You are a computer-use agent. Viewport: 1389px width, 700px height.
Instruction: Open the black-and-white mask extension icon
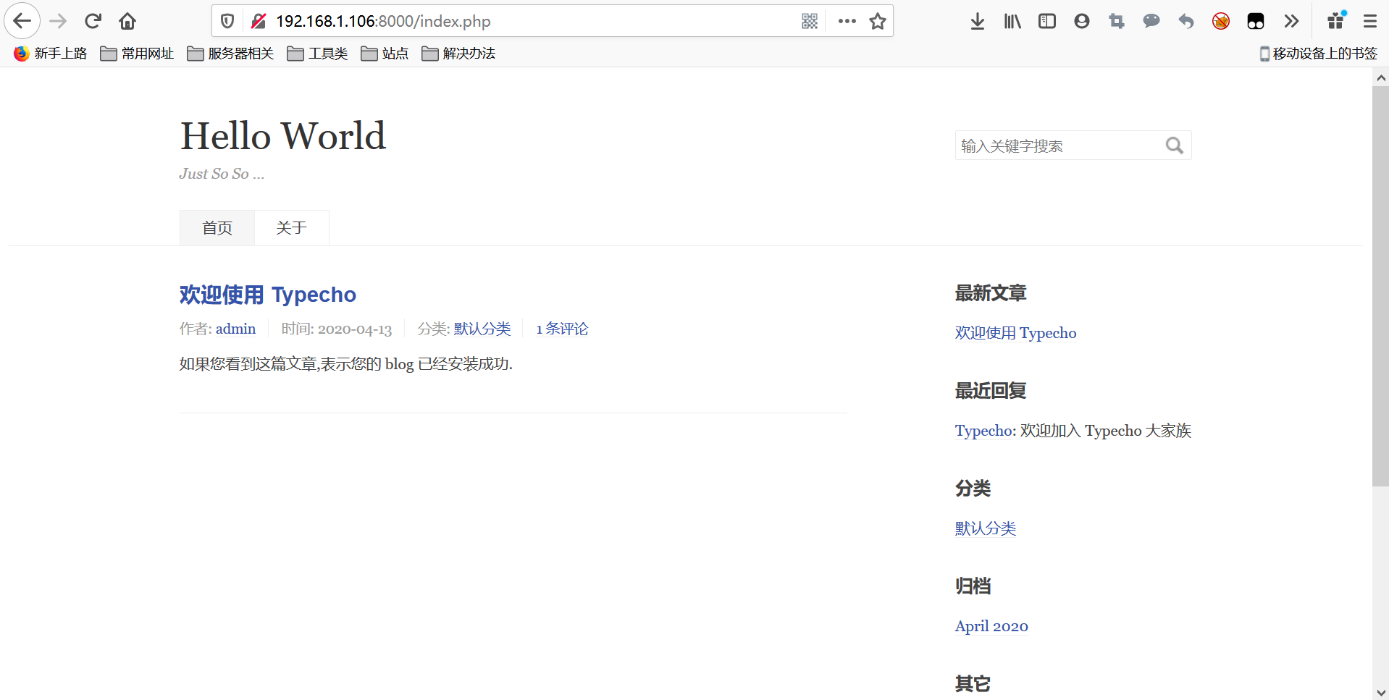(1256, 21)
